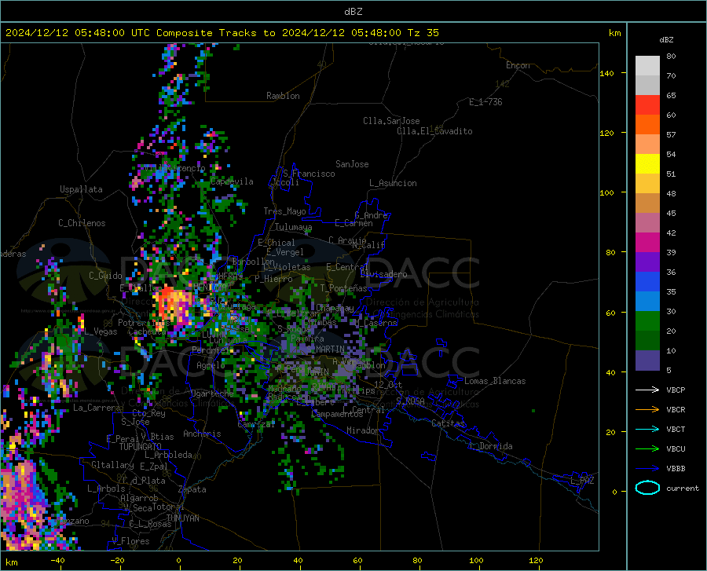This screenshot has height=571, width=707.
Task: Click the '140' tick on vertical km axis
Action: tap(607, 74)
